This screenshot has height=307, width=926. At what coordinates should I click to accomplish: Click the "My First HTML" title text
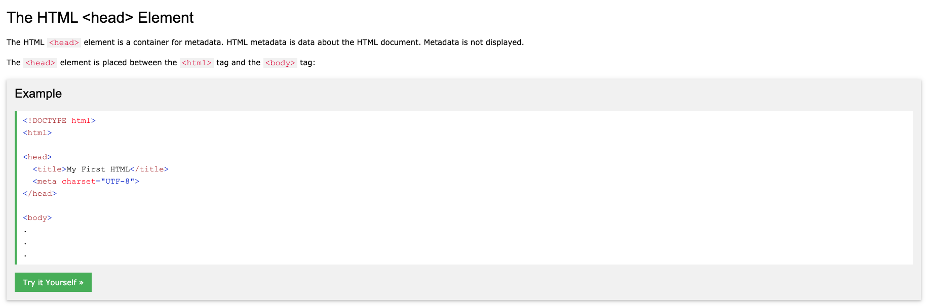(x=98, y=169)
